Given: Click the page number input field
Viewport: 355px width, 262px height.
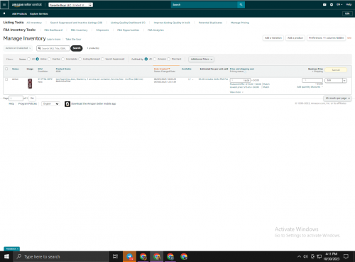Looking at the screenshot, I should pyautogui.click(x=16, y=98).
